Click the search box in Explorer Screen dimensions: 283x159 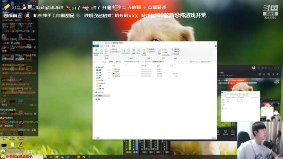click(x=200, y=62)
